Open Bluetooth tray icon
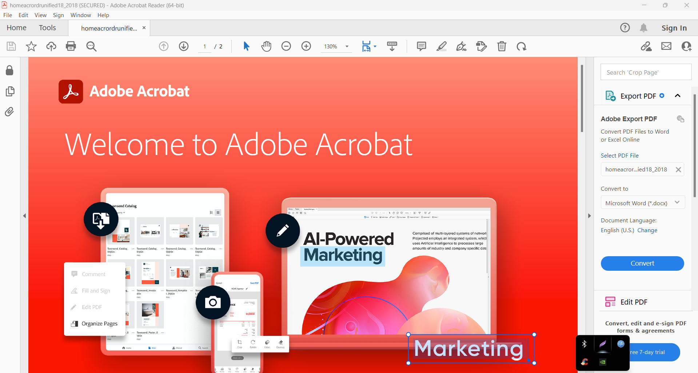The width and height of the screenshot is (698, 373). (585, 344)
